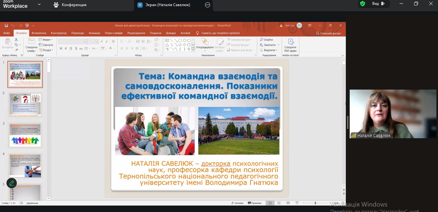Click the Format Painter brush icon
Screen dimensions: 438x212
click(x=16, y=50)
